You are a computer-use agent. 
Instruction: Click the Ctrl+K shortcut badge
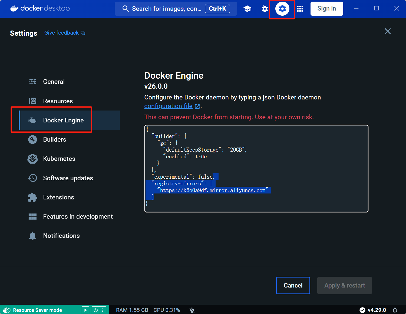(x=217, y=9)
